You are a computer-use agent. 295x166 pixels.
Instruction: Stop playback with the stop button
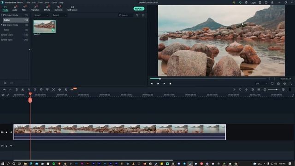(x=170, y=83)
